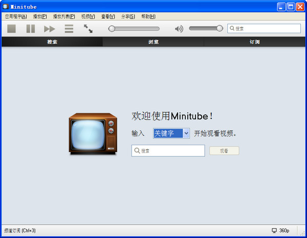The width and height of the screenshot is (307, 238).
Task: Click the seek slider handle
Action: [x=112, y=29]
